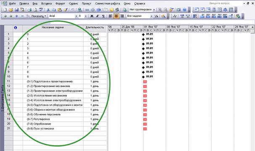This screenshot has width=255, height=151.
Task: Click the vertical scrollbar up arrow
Action: (252, 27)
